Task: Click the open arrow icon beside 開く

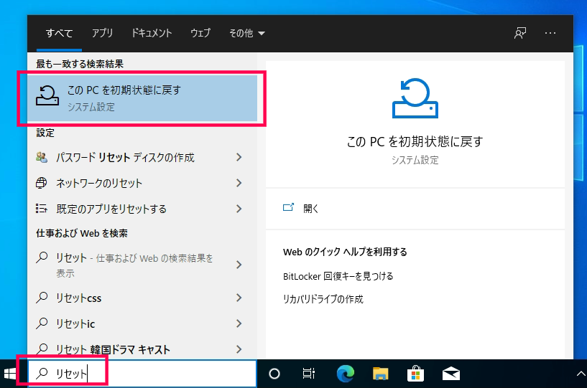Action: (x=288, y=208)
